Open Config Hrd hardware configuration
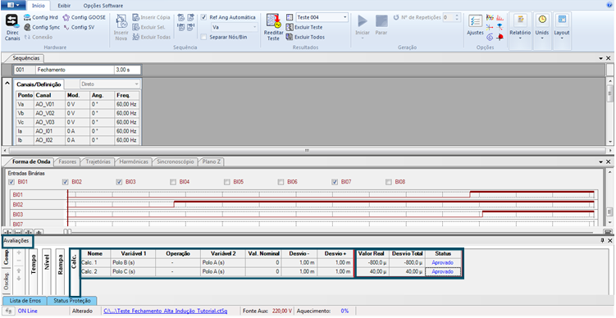This screenshot has width=616, height=318. pyautogui.click(x=41, y=17)
